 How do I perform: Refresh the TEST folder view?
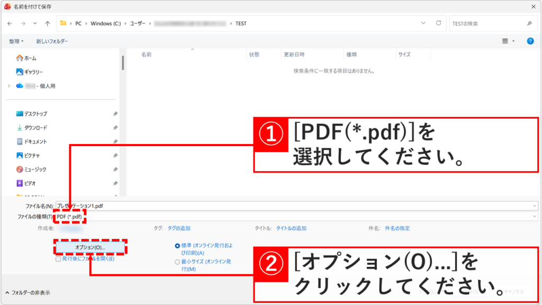pyautogui.click(x=439, y=23)
